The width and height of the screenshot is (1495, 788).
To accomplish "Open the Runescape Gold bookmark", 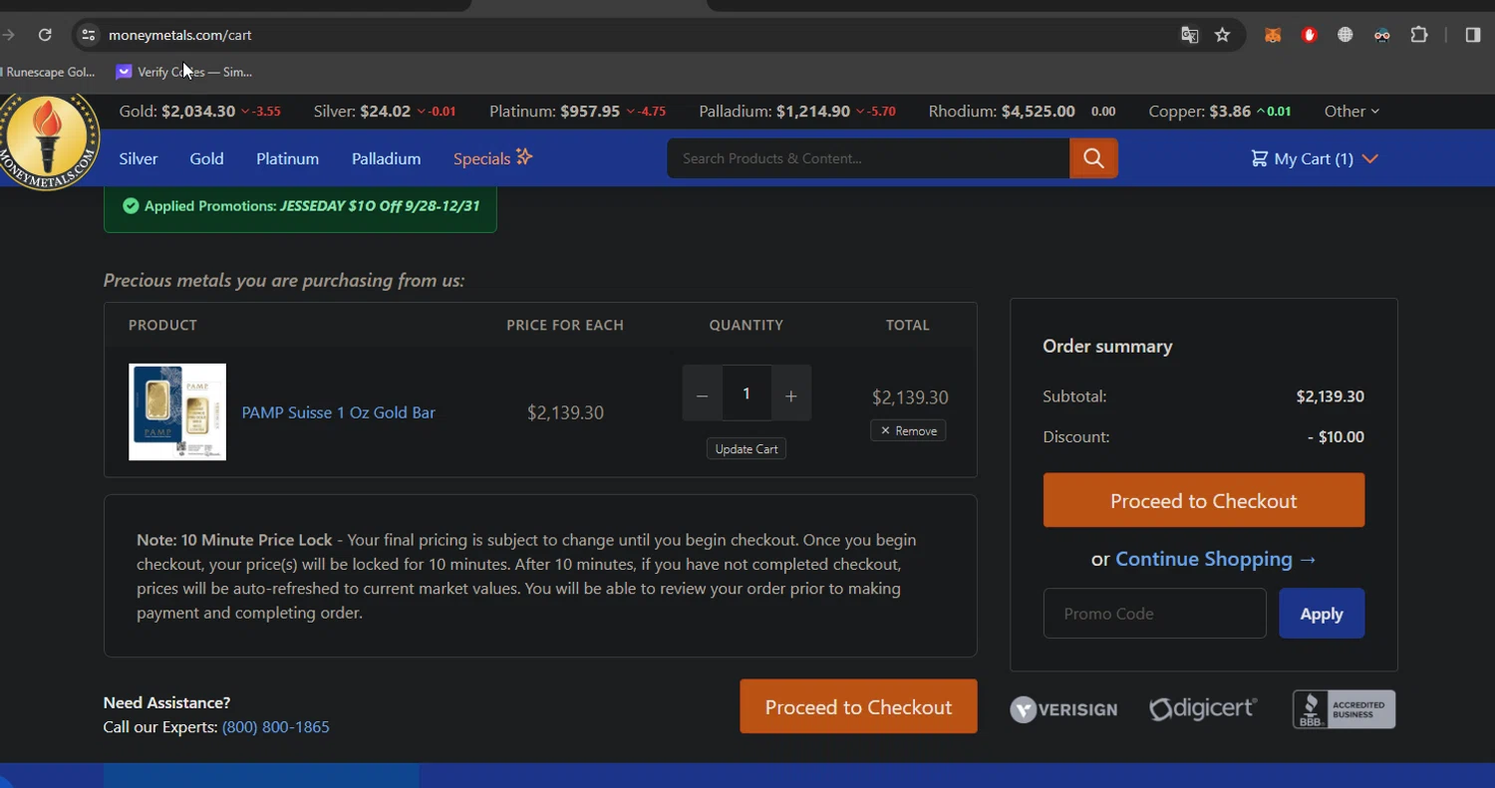I will point(49,72).
